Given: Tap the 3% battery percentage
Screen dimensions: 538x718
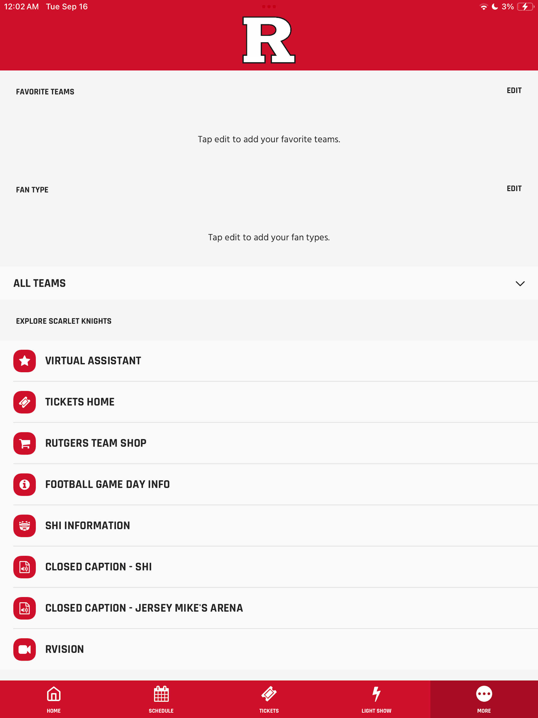Looking at the screenshot, I should click(x=508, y=7).
